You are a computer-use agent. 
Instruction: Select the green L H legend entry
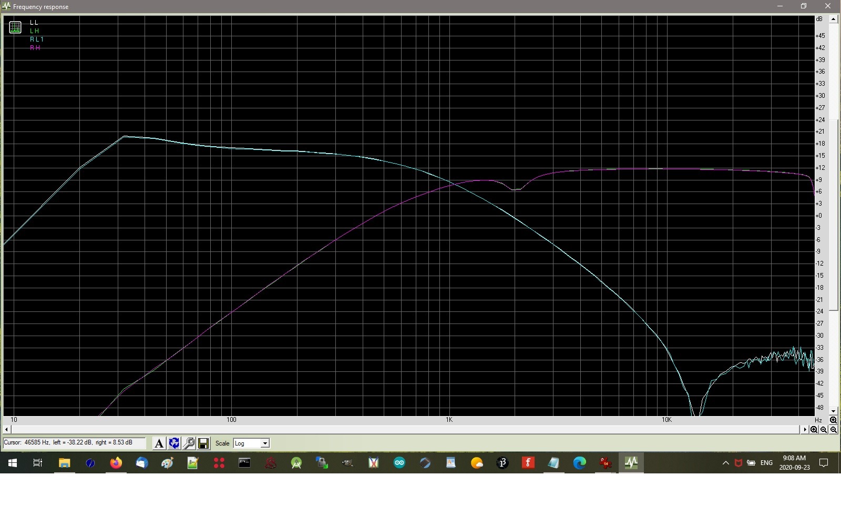(x=34, y=31)
